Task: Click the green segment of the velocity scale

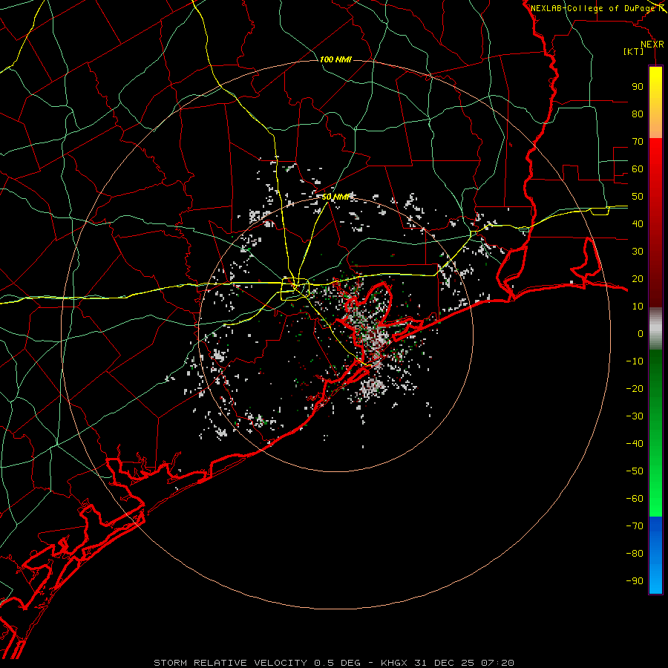Action: (655, 433)
